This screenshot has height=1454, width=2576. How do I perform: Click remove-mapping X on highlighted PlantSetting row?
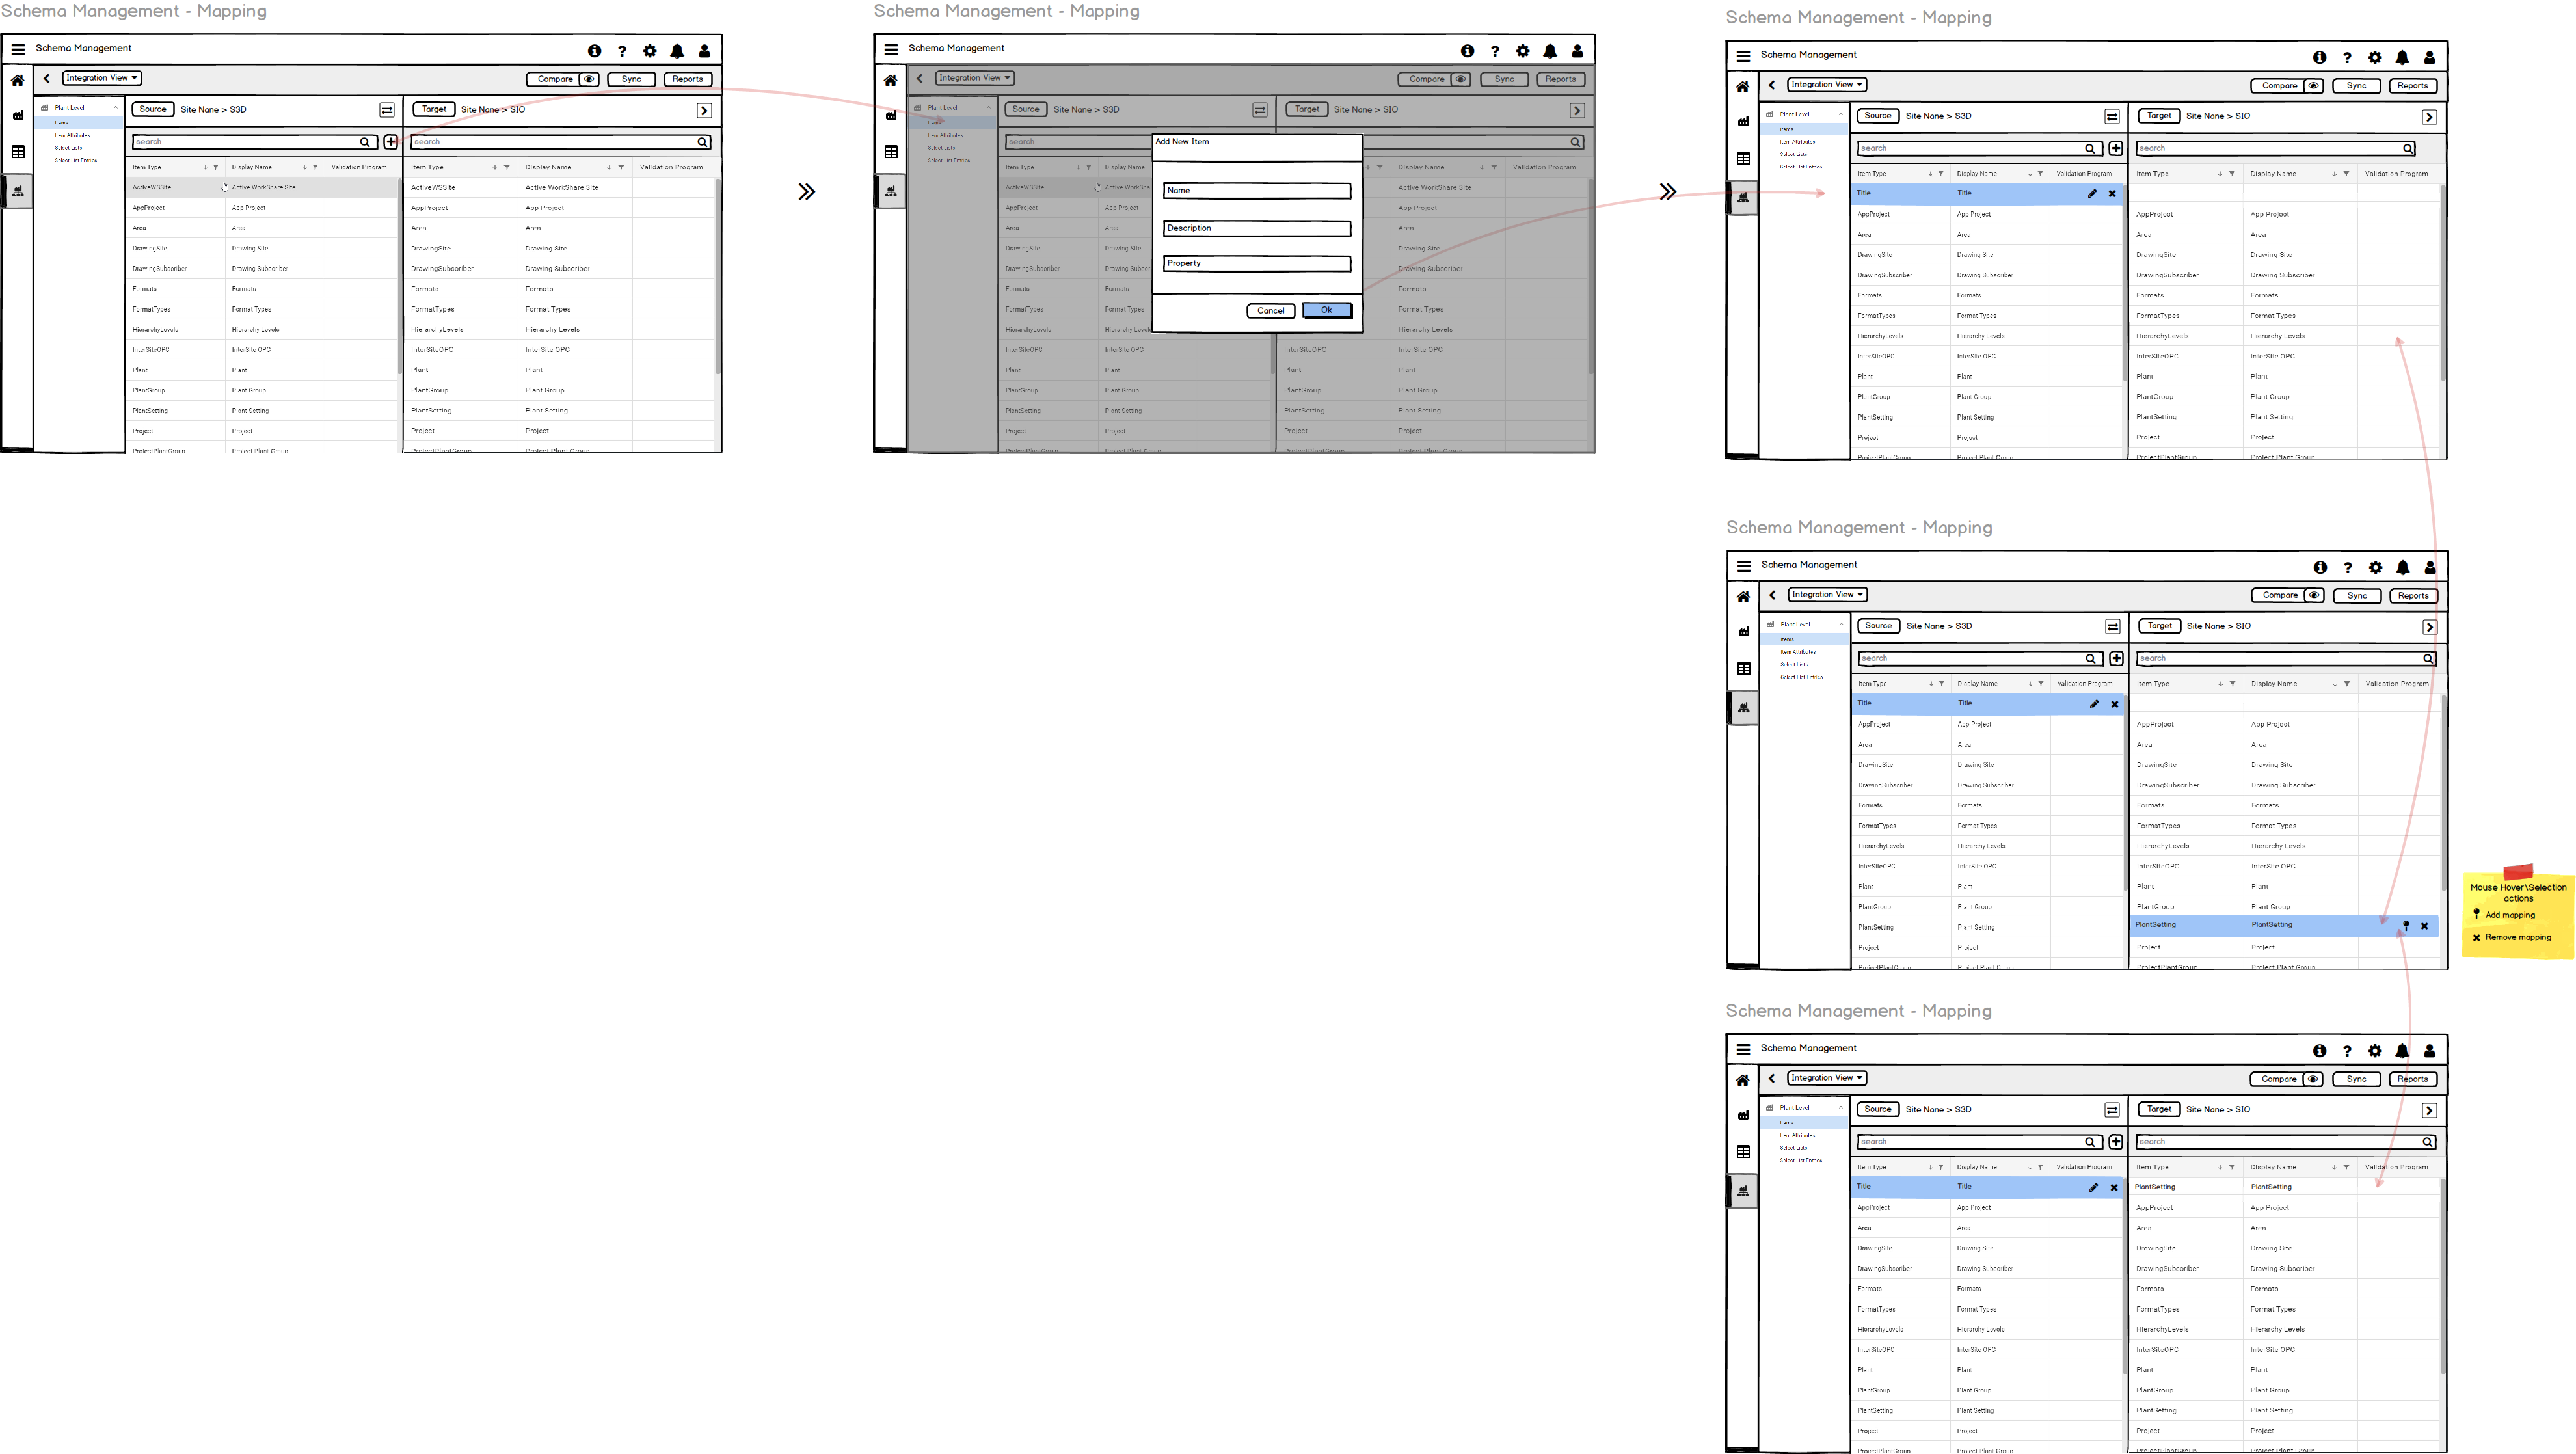click(2424, 926)
